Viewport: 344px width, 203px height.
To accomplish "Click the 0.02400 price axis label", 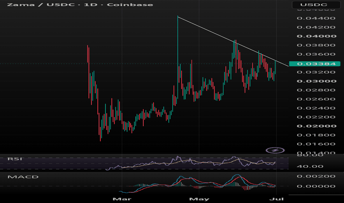I will click(x=316, y=108).
